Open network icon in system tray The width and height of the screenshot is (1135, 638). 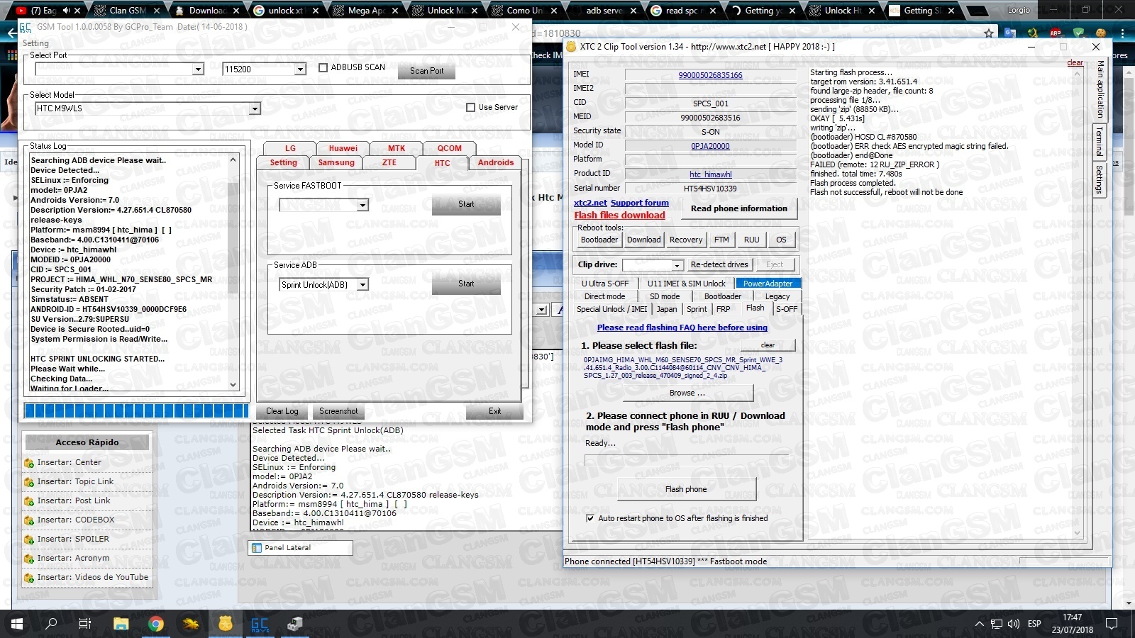(997, 624)
